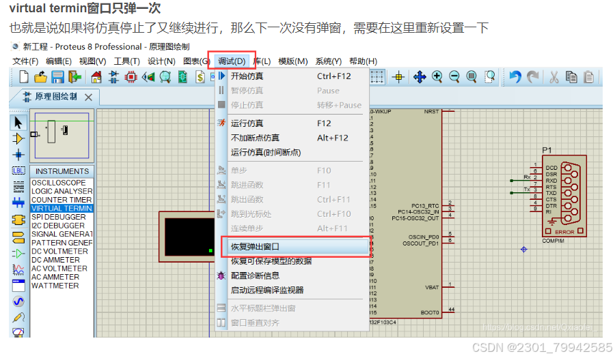The height and width of the screenshot is (358, 615).
Task: Click the zoom to area icon
Action: [x=489, y=76]
